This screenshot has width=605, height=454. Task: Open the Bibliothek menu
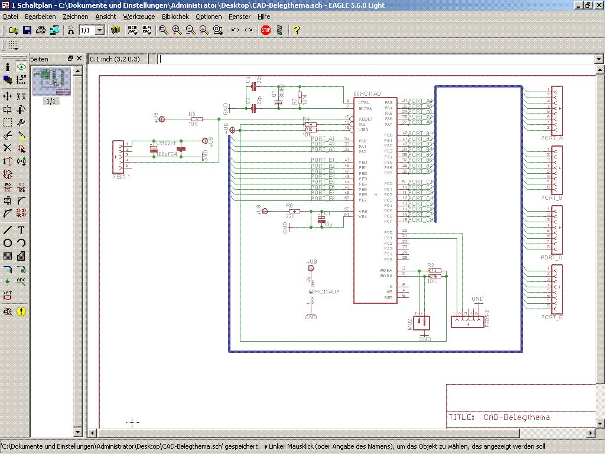click(x=175, y=17)
